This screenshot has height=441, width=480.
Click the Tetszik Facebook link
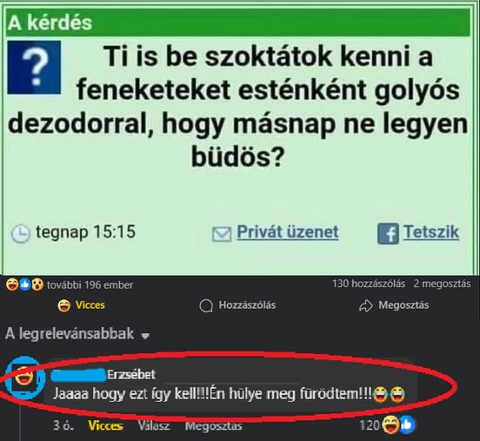point(431,232)
